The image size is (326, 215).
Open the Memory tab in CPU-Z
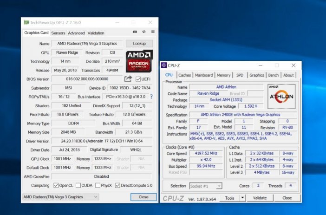(224, 75)
